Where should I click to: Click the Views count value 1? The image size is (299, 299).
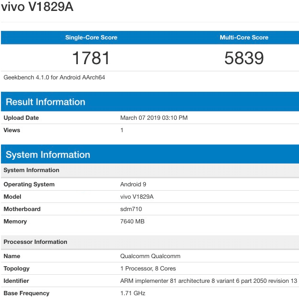pos(121,130)
